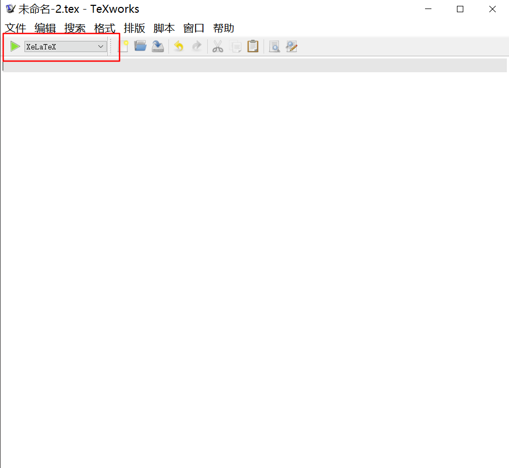Create a new document with the New icon
509x468 pixels.
pos(123,46)
